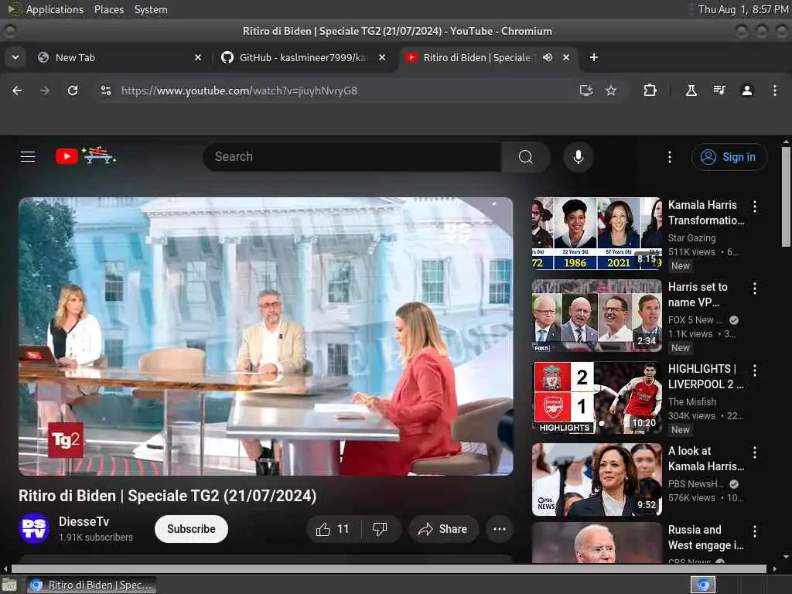The height and width of the screenshot is (594, 792).
Task: Open options for A look at Kamala Harris video
Action: coord(755,452)
